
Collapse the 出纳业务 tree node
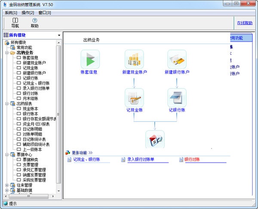pos(7,53)
